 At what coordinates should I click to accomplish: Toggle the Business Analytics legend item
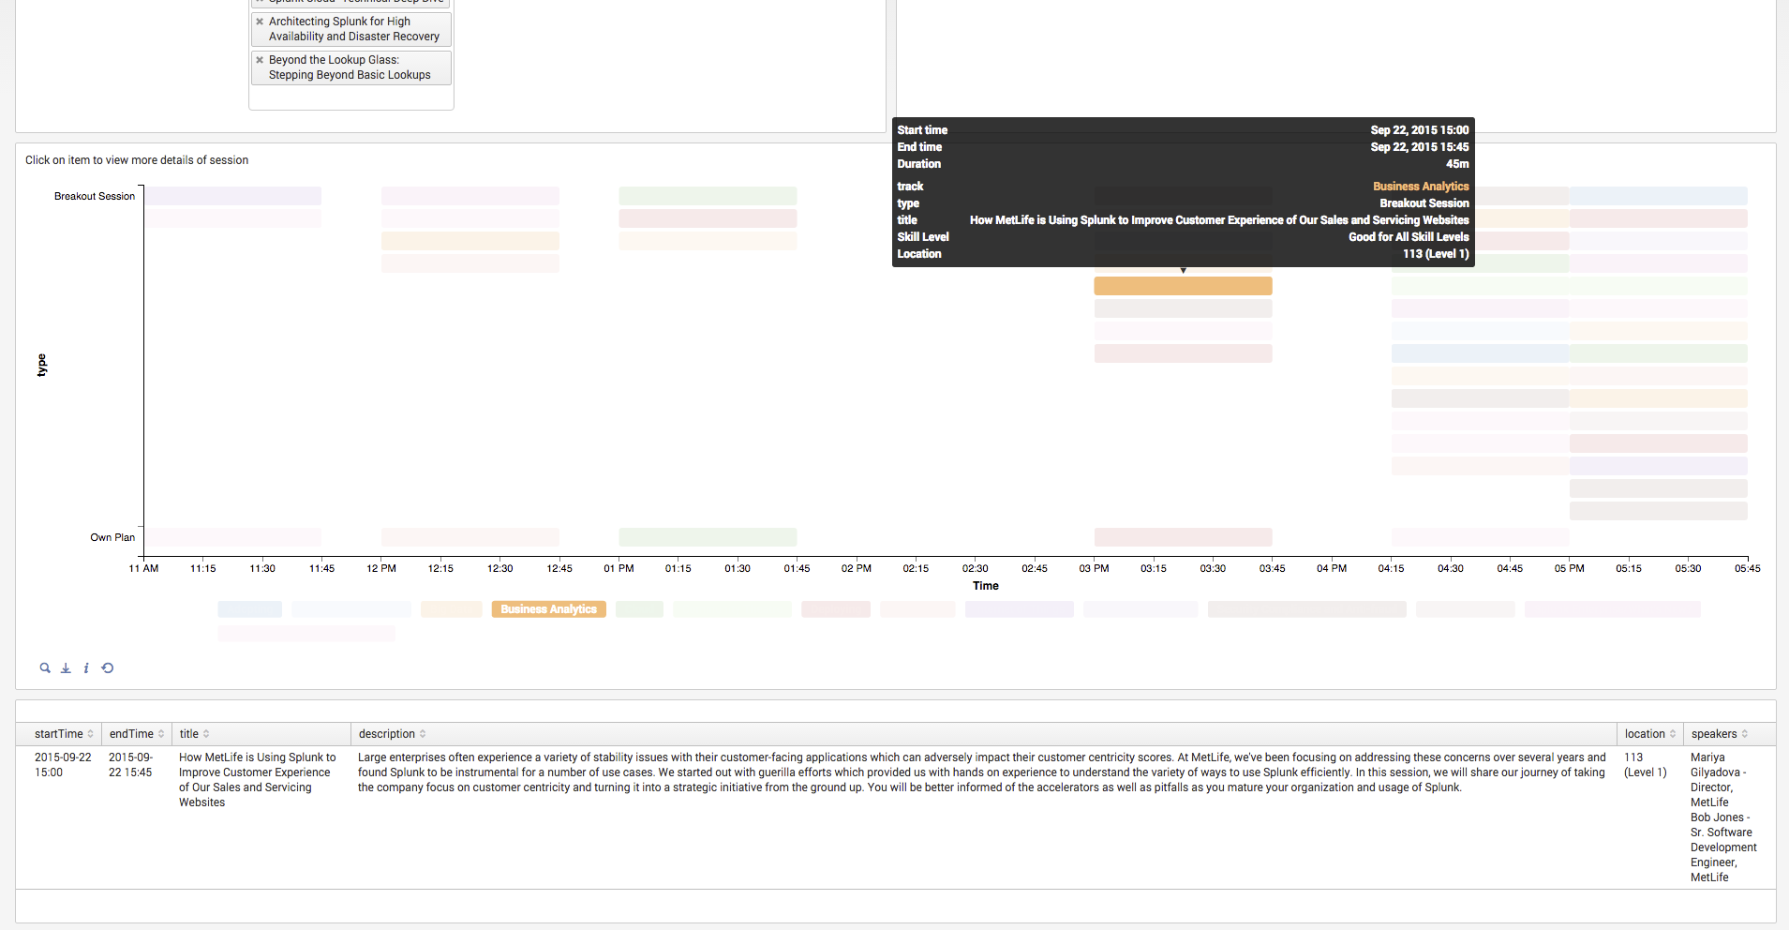tap(548, 609)
